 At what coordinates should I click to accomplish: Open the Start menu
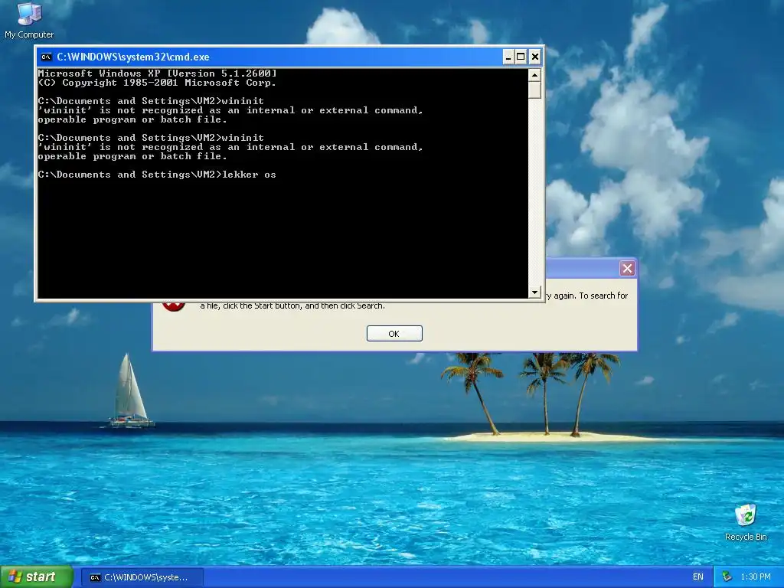37,577
